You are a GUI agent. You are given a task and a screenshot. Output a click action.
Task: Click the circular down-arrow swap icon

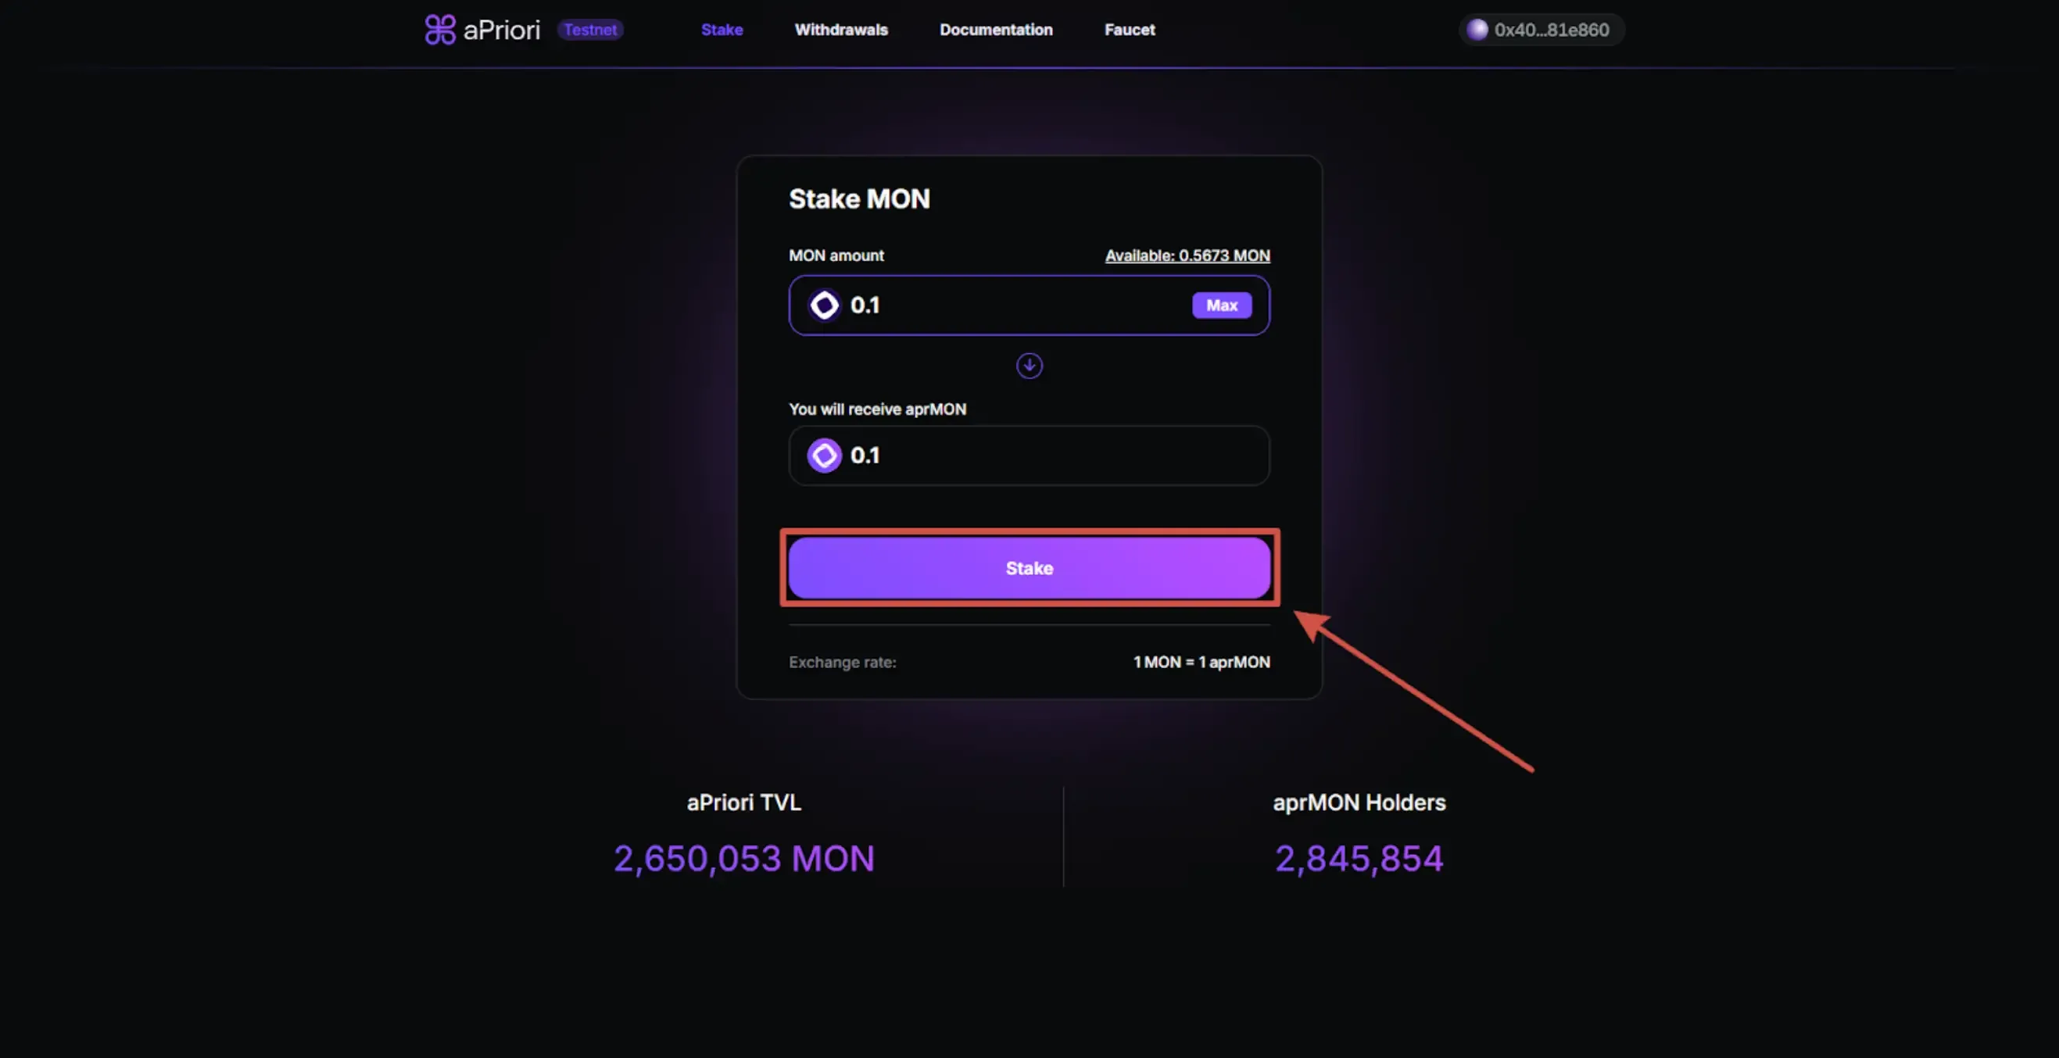[1029, 366]
